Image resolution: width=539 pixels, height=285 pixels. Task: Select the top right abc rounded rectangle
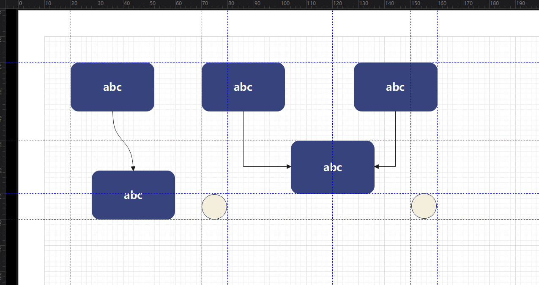(395, 87)
